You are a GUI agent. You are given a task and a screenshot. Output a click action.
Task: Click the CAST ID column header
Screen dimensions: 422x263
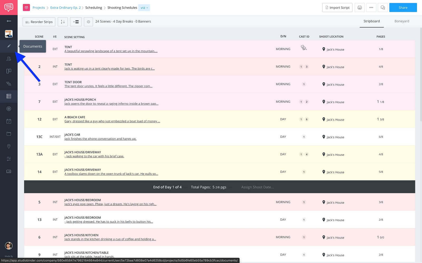(x=304, y=37)
